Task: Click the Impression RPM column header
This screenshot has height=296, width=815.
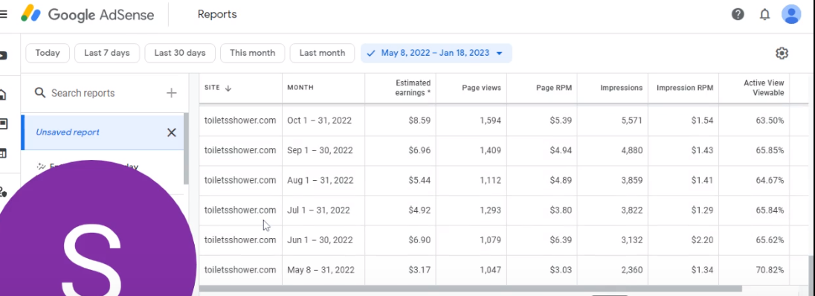Action: click(x=685, y=88)
